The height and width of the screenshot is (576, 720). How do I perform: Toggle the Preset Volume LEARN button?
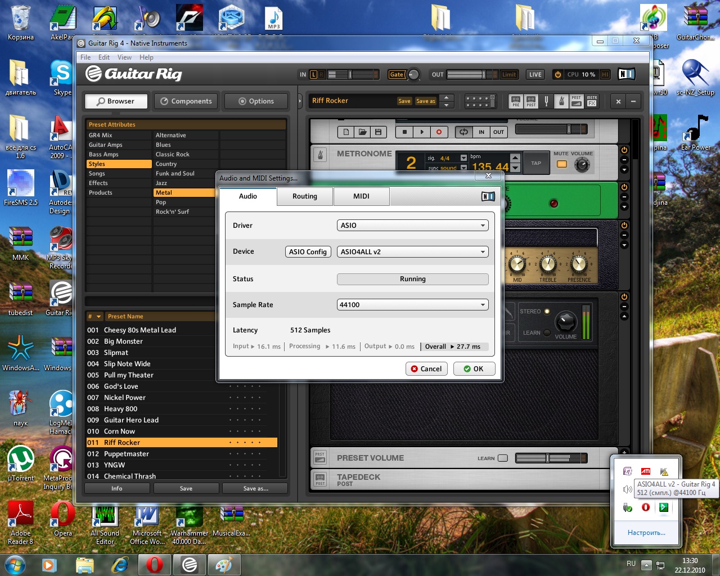503,458
